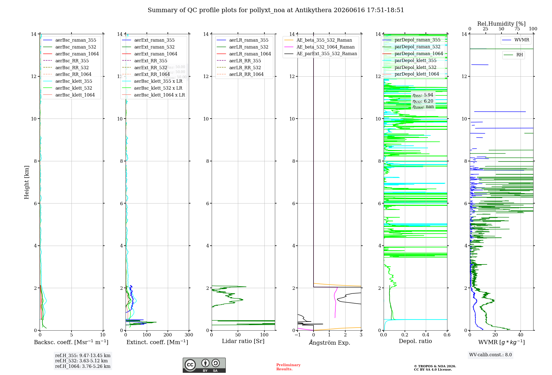Click the Extinct. coeff. axis label
The width and height of the screenshot is (552, 375).
157,342
